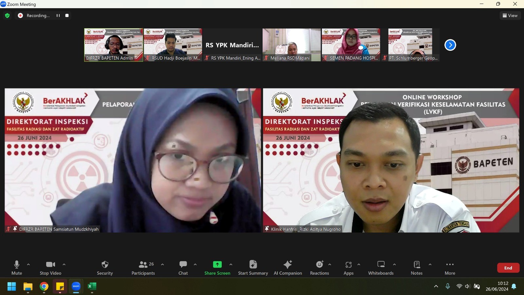Open the Apps panel
524x295 pixels.
click(x=348, y=268)
